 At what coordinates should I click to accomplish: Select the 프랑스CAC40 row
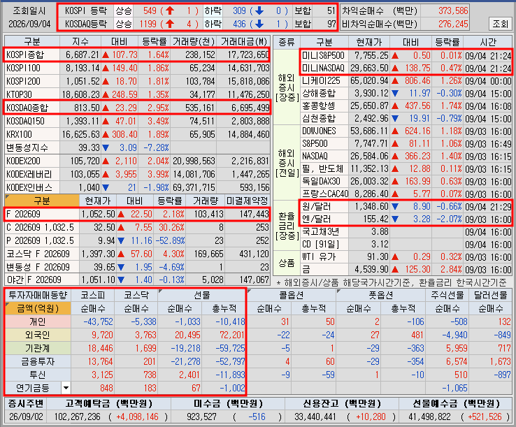pyautogui.click(x=406, y=194)
